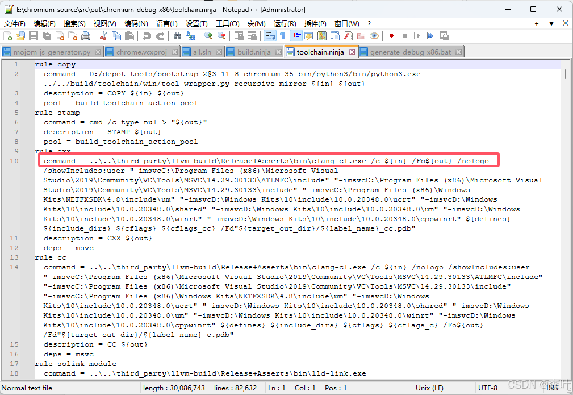Click the Stop macro recording icon
Screen dimensions: 573x395
(404, 36)
